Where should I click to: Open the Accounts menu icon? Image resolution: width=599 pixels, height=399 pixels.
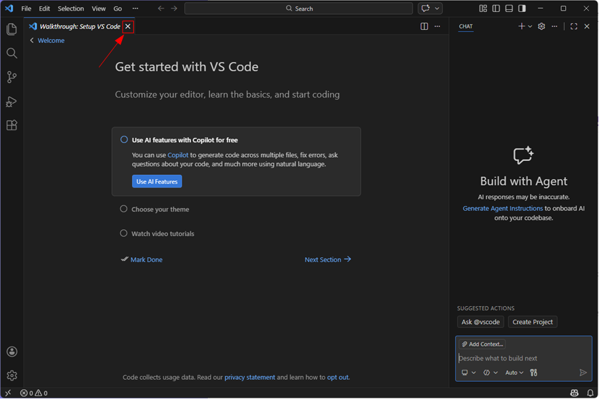(11, 352)
